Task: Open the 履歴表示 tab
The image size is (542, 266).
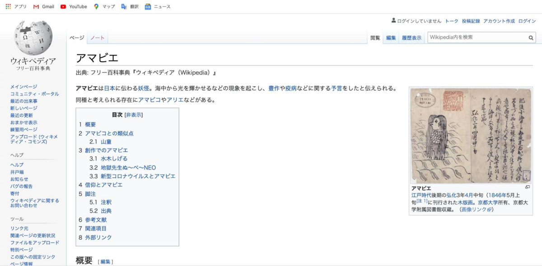Action: click(411, 38)
